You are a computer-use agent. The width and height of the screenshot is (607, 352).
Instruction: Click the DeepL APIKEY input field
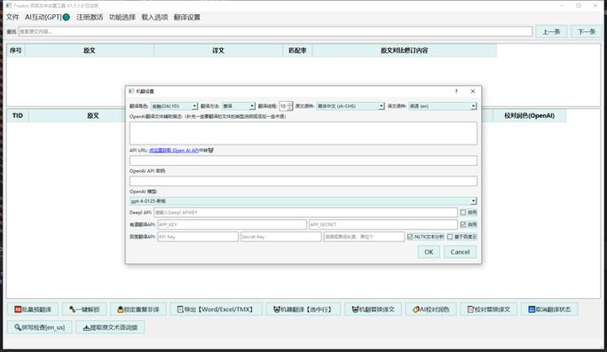306,213
